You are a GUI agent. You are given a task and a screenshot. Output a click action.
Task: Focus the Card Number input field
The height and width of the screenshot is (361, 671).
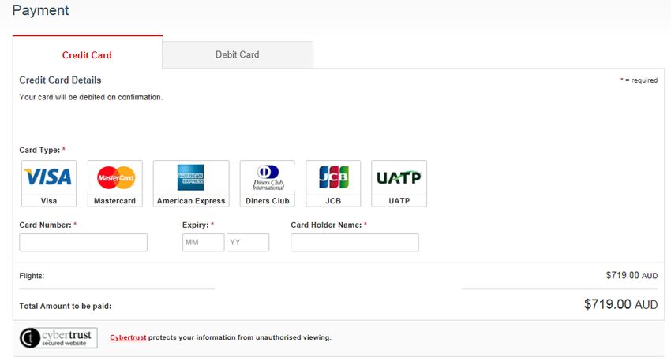coord(84,242)
